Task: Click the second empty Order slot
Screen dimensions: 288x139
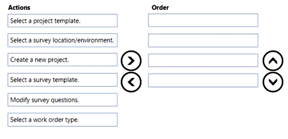Action: (203, 40)
